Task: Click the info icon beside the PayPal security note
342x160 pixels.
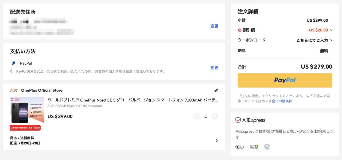Action: click(x=12, y=71)
